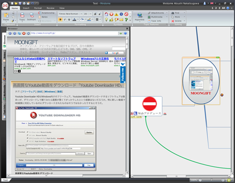Show level 1 topics only
235x183 pixels.
pos(212,8)
